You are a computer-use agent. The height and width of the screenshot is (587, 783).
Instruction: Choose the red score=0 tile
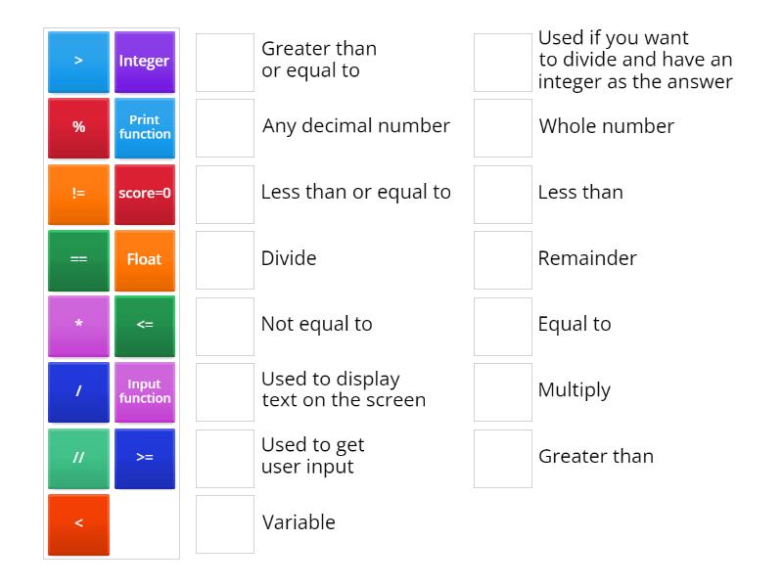coord(145,194)
